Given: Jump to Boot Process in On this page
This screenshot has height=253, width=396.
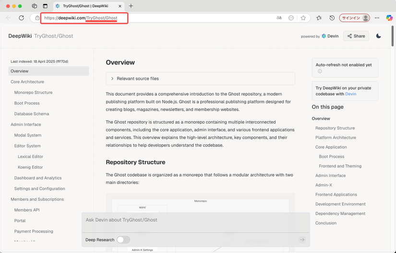Looking at the screenshot, I should click(x=331, y=157).
